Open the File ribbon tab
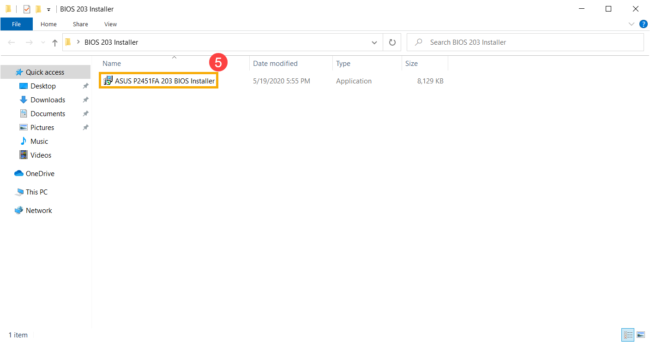 [x=16, y=24]
